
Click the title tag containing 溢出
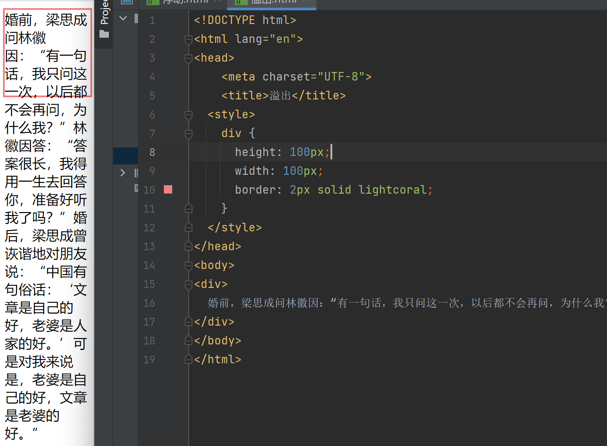[283, 96]
